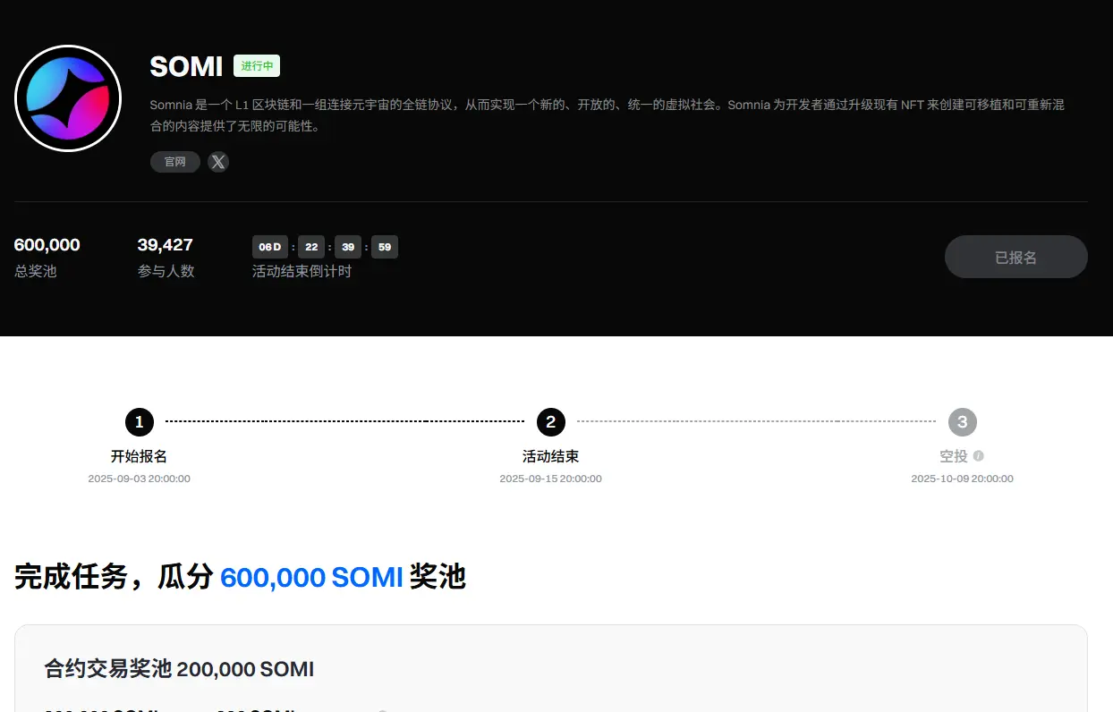Screen dimensions: 1113x712
Task: Click the 活动结束 step label
Action: [x=550, y=456]
